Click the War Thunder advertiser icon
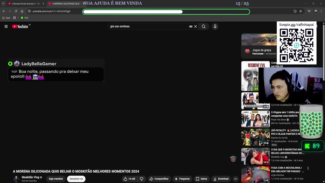 click(x=247, y=51)
